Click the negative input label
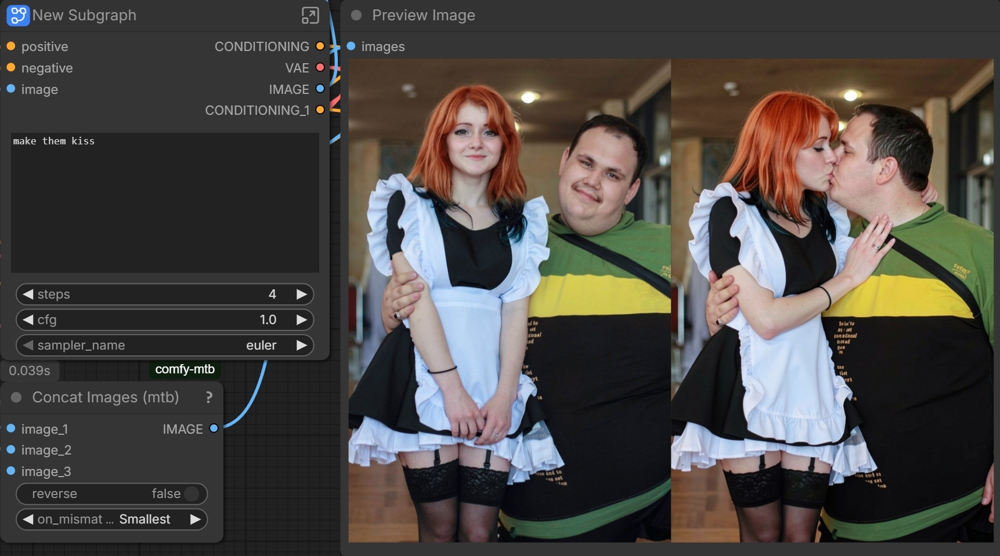 point(47,68)
